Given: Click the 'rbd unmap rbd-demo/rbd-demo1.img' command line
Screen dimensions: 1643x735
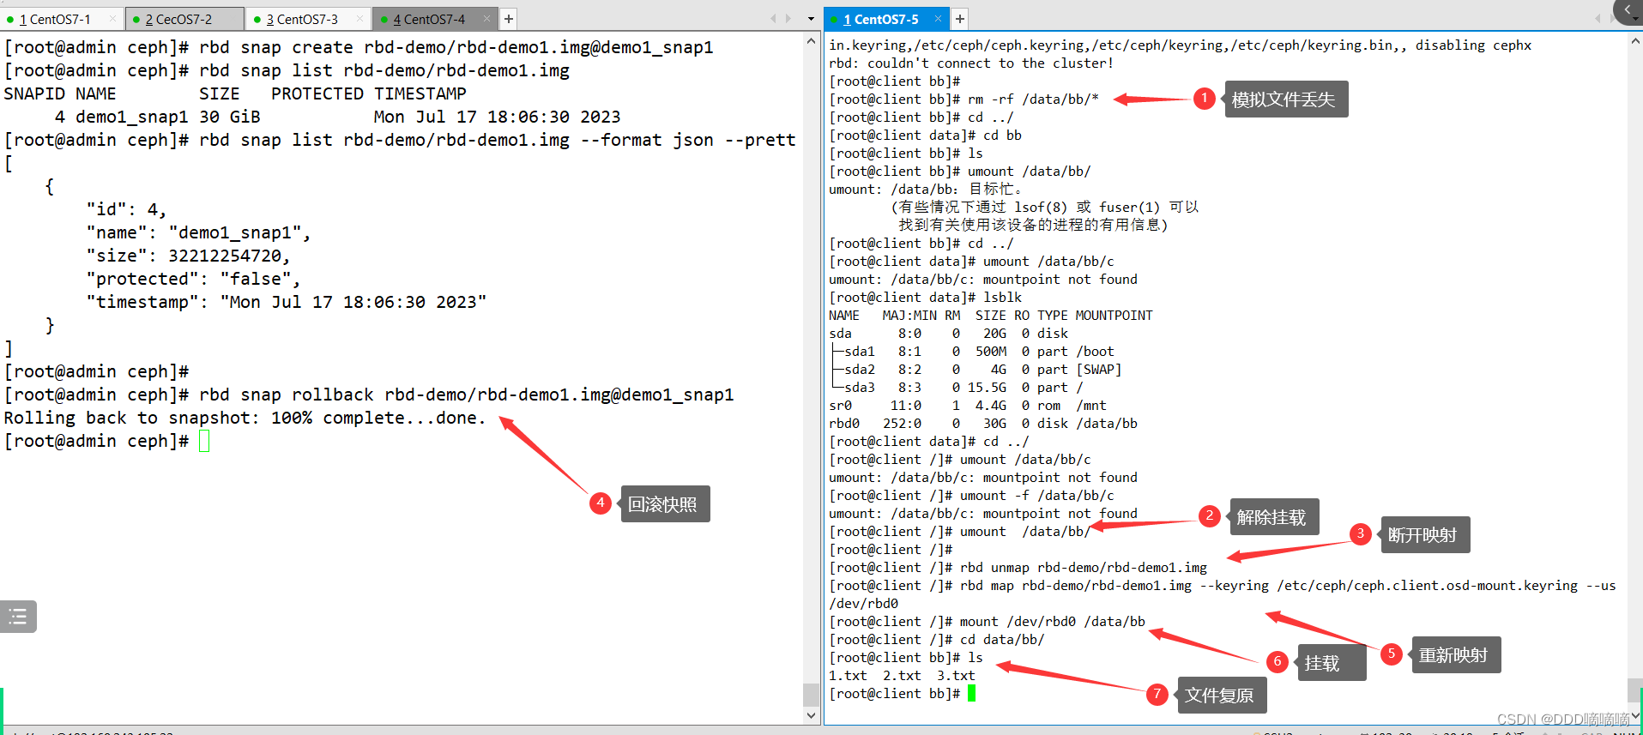Looking at the screenshot, I should [1018, 567].
